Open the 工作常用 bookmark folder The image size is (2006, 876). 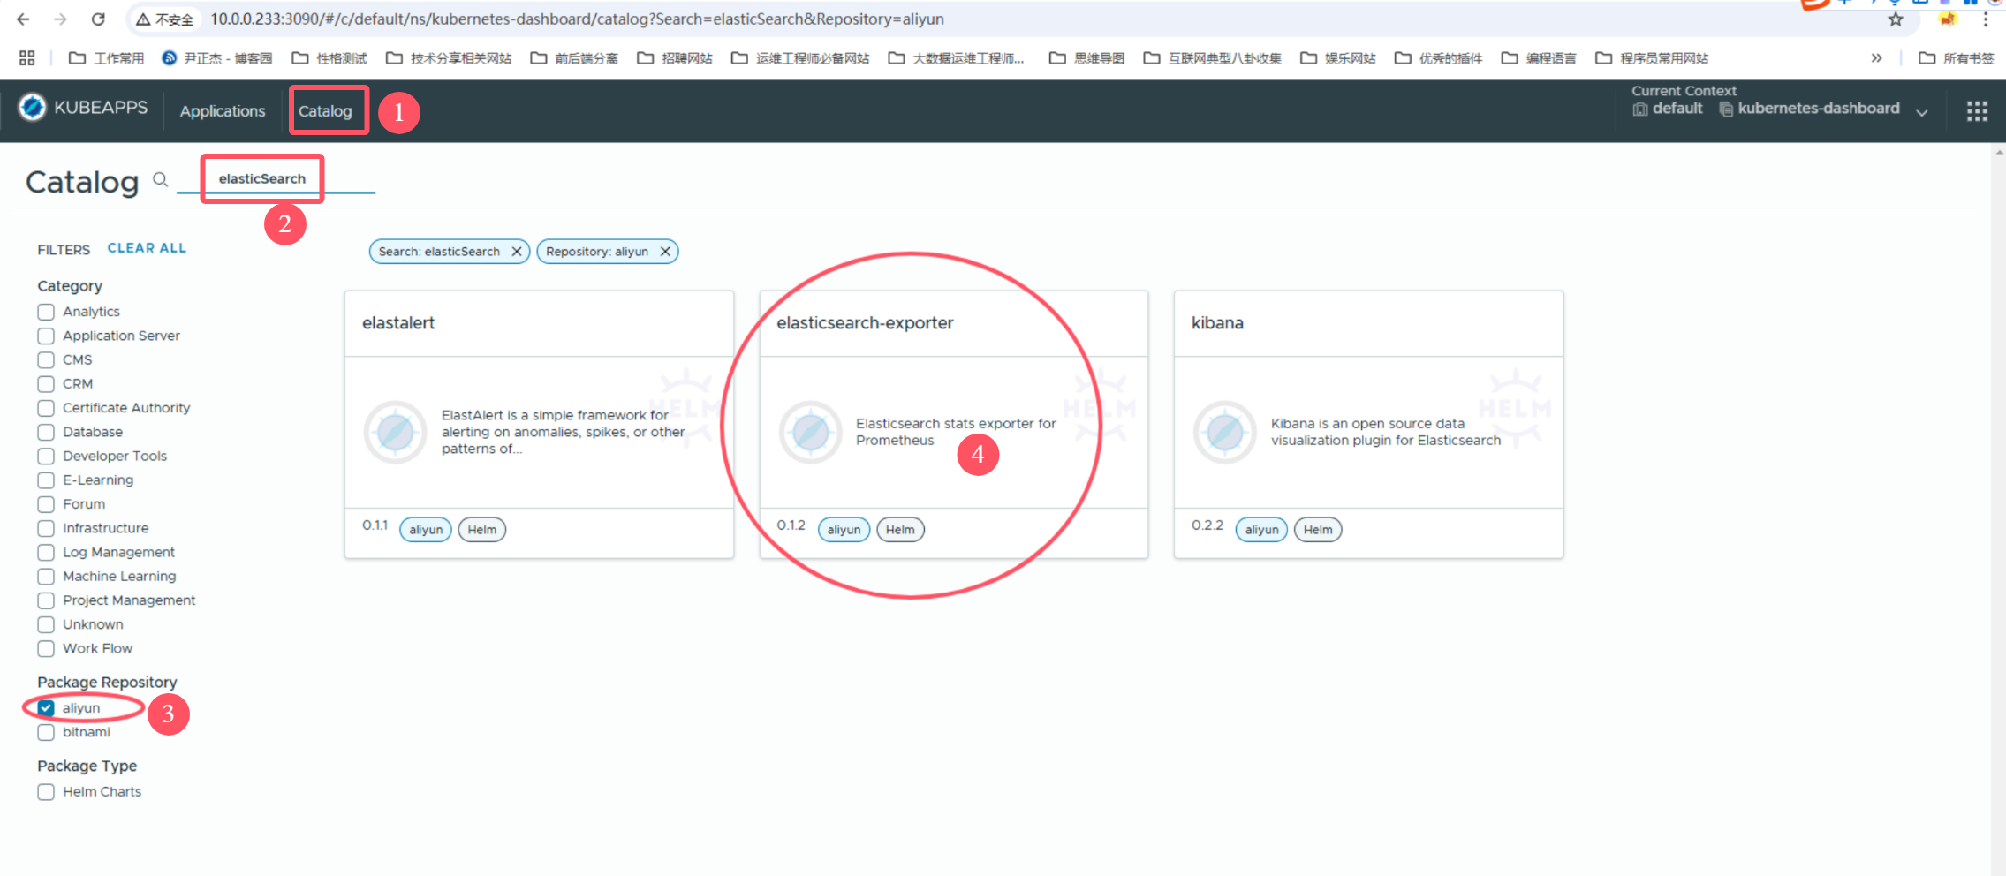107,58
